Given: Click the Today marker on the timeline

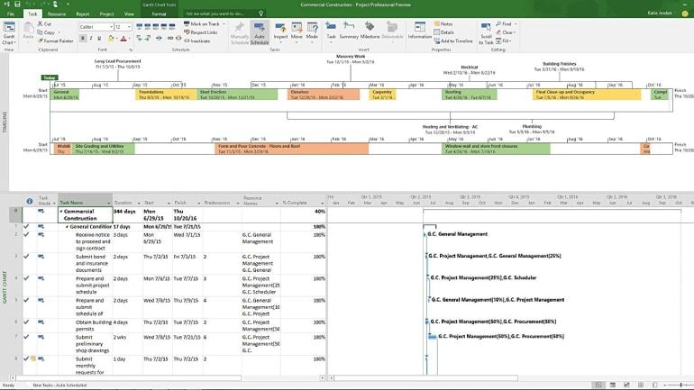Looking at the screenshot, I should pos(50,77).
